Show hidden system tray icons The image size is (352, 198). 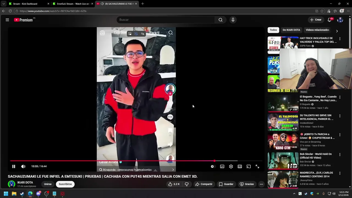[x=294, y=194]
